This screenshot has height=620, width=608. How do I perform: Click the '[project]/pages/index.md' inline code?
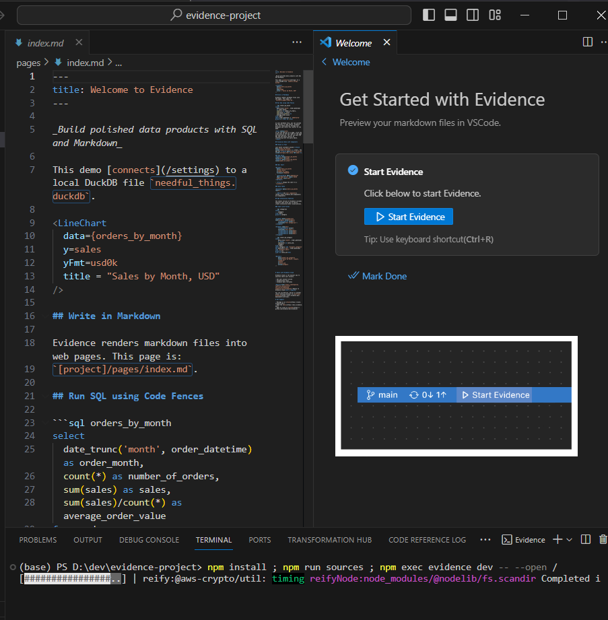pyautogui.click(x=123, y=370)
